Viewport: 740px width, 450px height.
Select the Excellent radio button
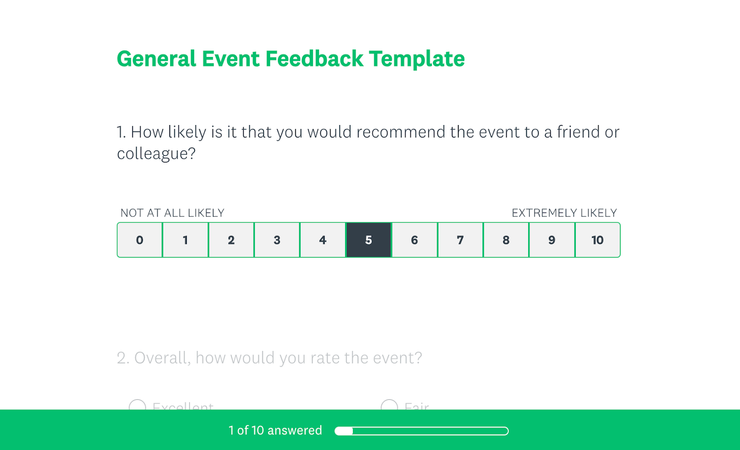point(137,406)
